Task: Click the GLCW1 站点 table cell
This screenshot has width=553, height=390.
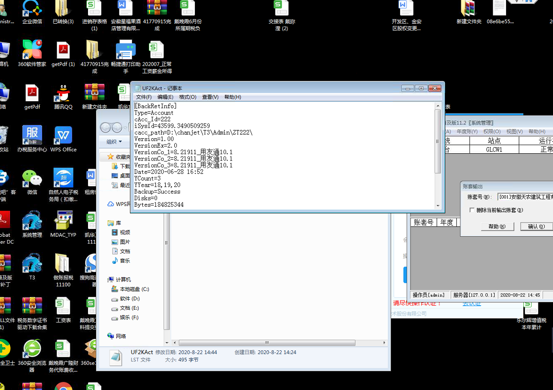Action: coord(494,150)
